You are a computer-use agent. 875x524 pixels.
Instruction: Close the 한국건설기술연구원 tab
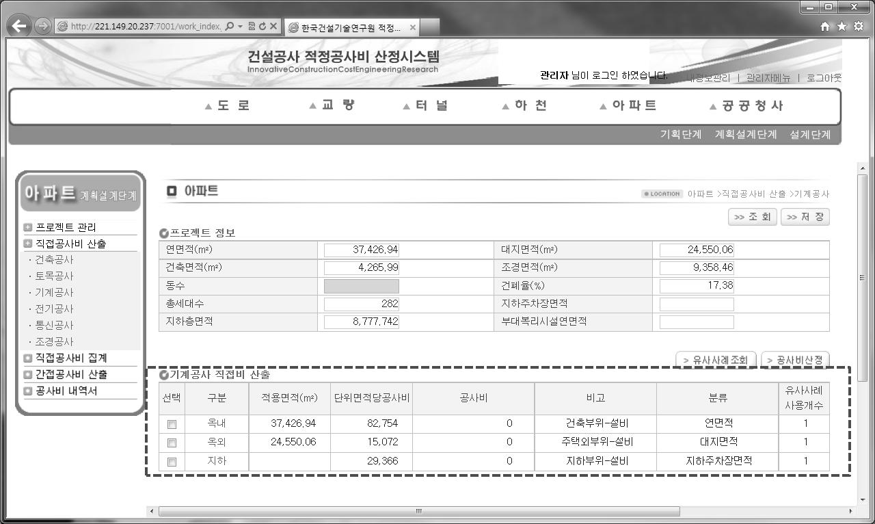[x=412, y=27]
